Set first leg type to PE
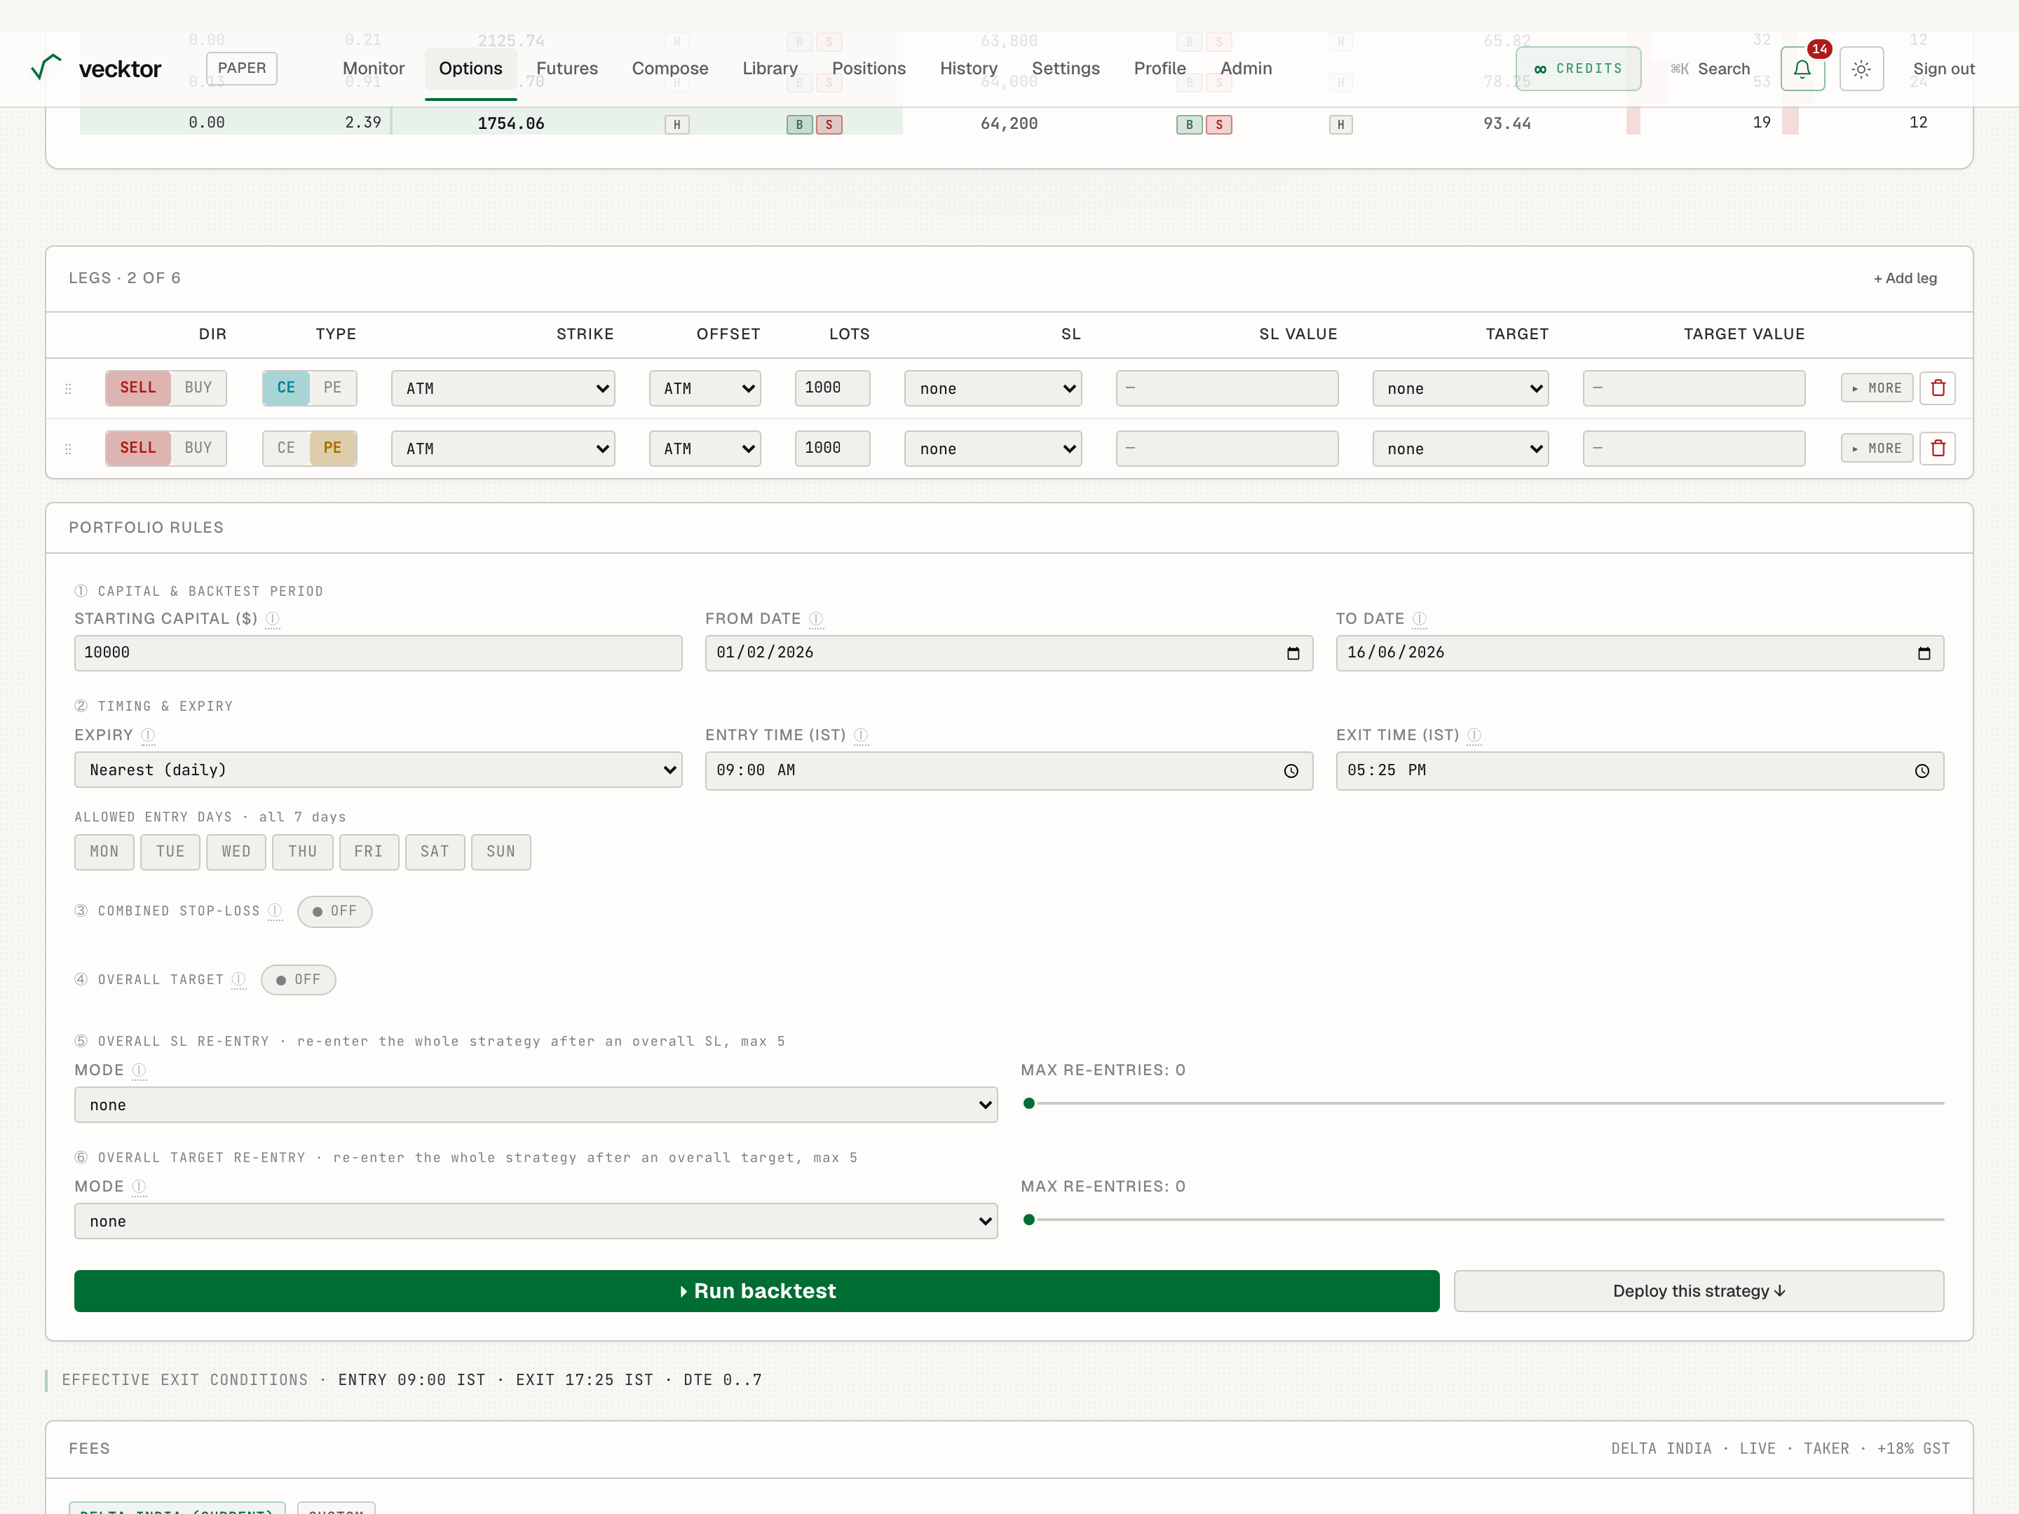The width and height of the screenshot is (2019, 1514). (332, 388)
